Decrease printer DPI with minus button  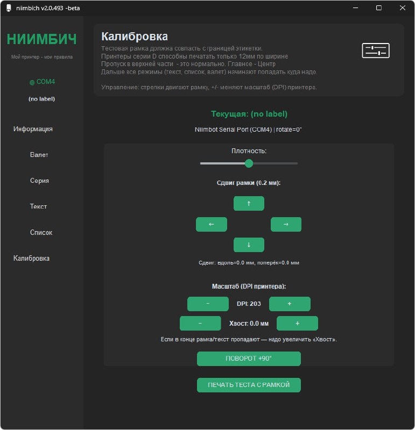pyautogui.click(x=208, y=304)
